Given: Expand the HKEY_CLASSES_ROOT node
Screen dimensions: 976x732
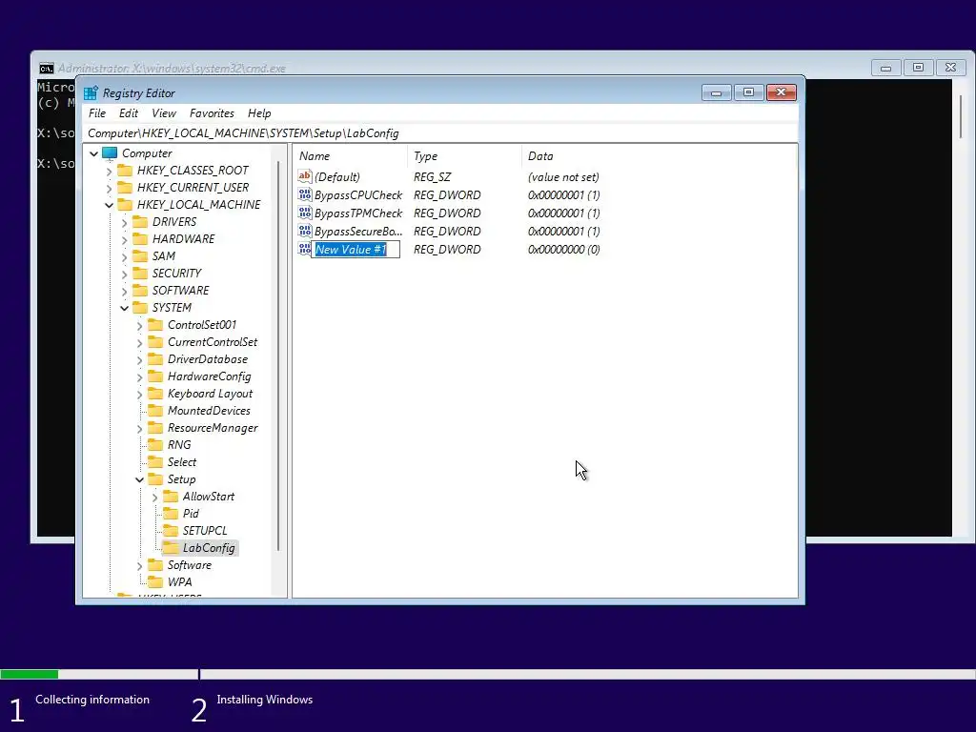Looking at the screenshot, I should point(110,172).
